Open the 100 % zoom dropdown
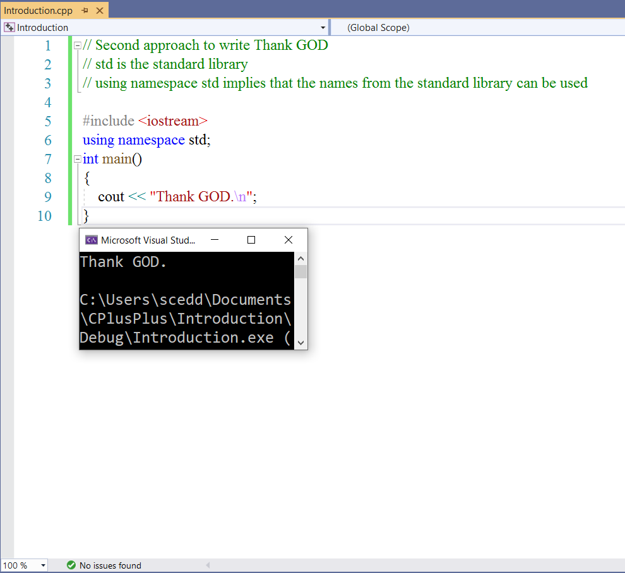Viewport: 625px width, 573px height. pyautogui.click(x=43, y=565)
